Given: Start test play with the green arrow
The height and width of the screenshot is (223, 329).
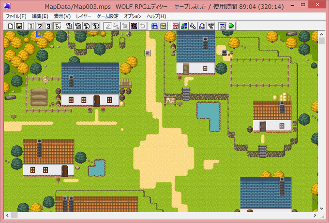Looking at the screenshot, I should (x=231, y=26).
